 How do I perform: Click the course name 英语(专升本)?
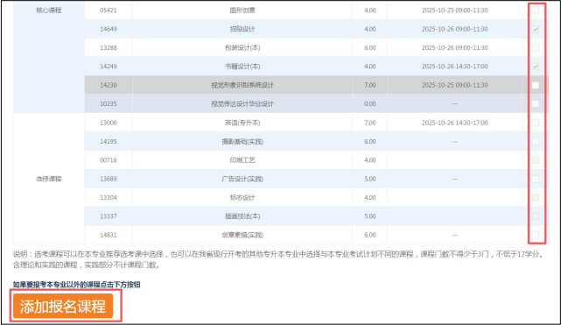click(242, 123)
